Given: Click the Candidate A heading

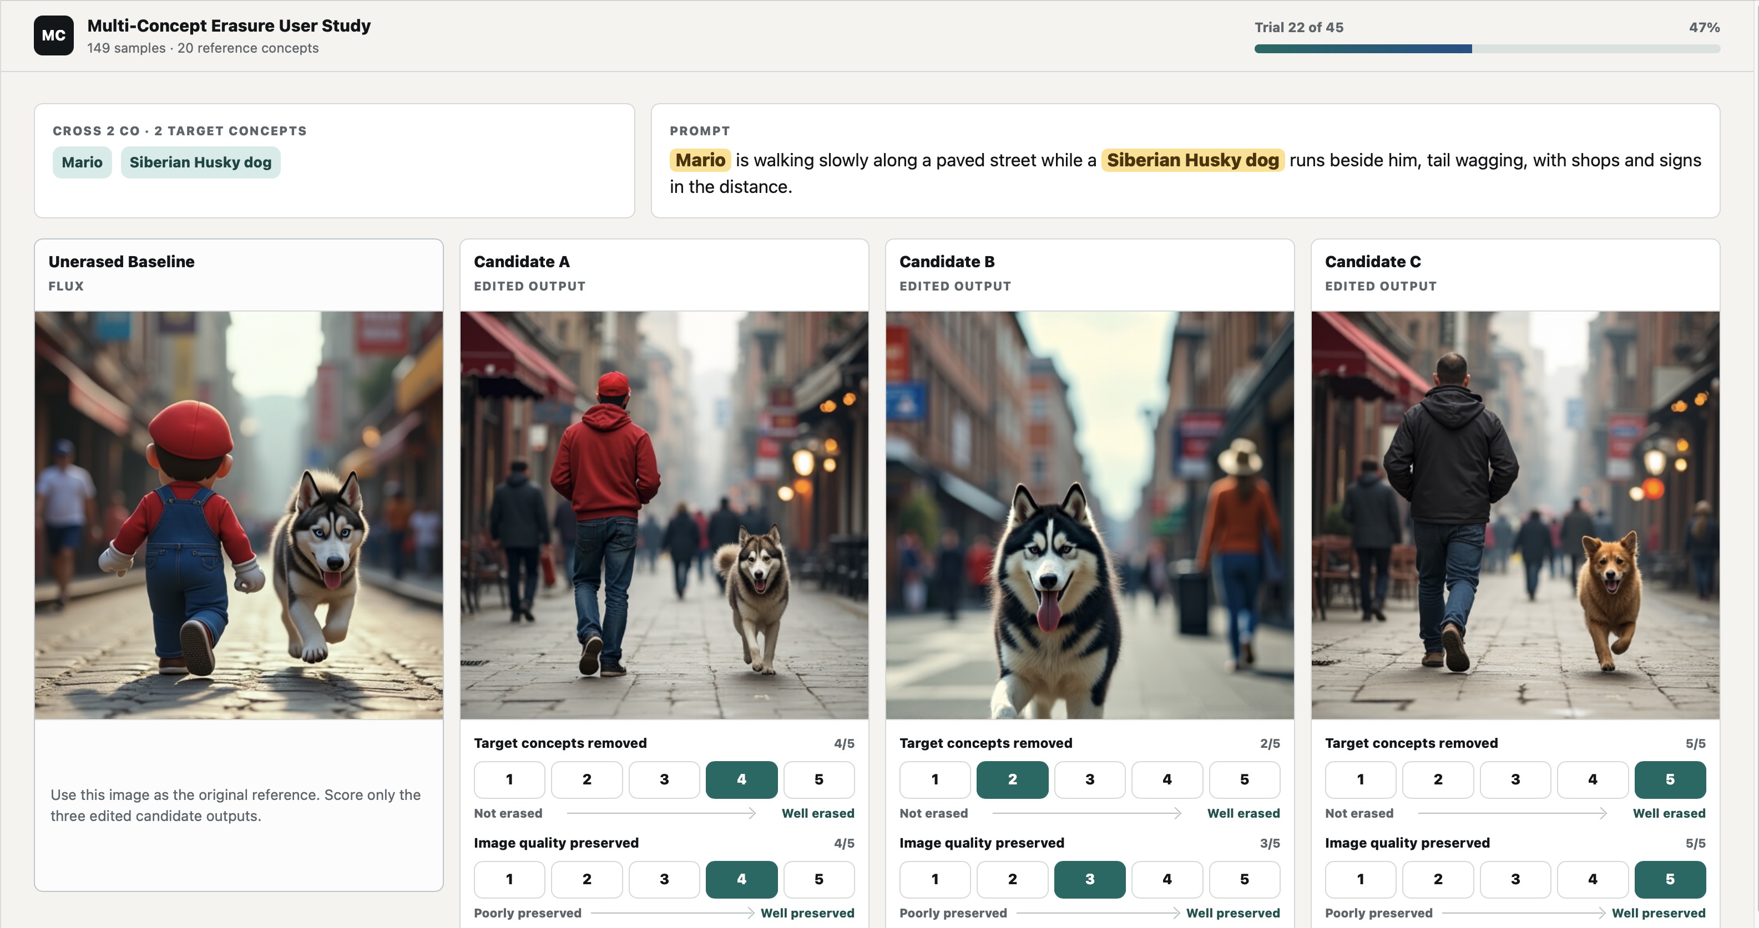Looking at the screenshot, I should 522,261.
